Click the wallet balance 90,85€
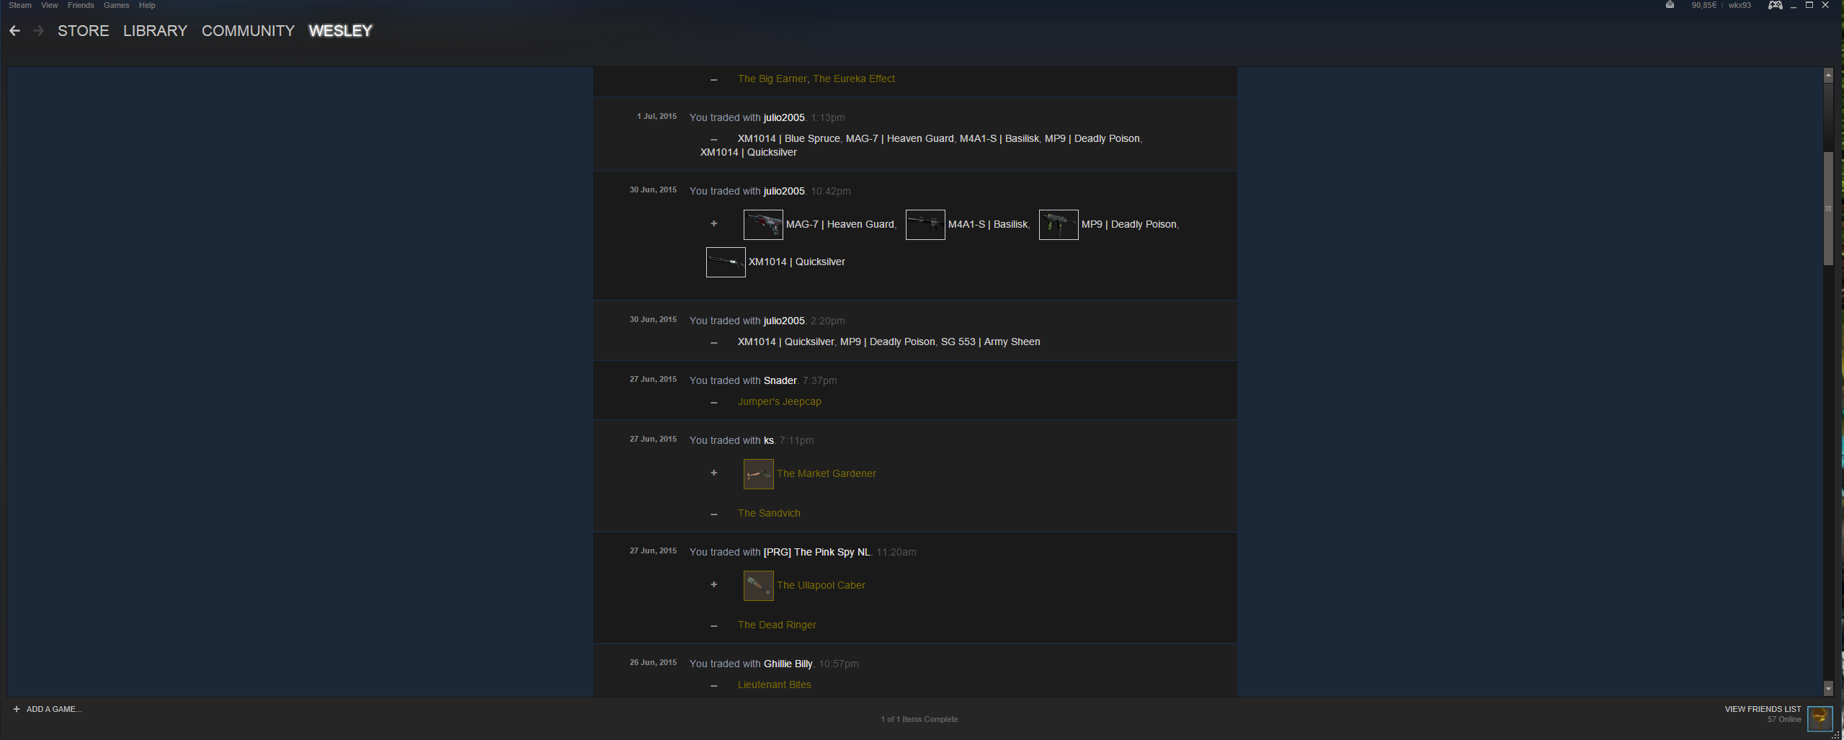The image size is (1844, 740). (x=1703, y=5)
